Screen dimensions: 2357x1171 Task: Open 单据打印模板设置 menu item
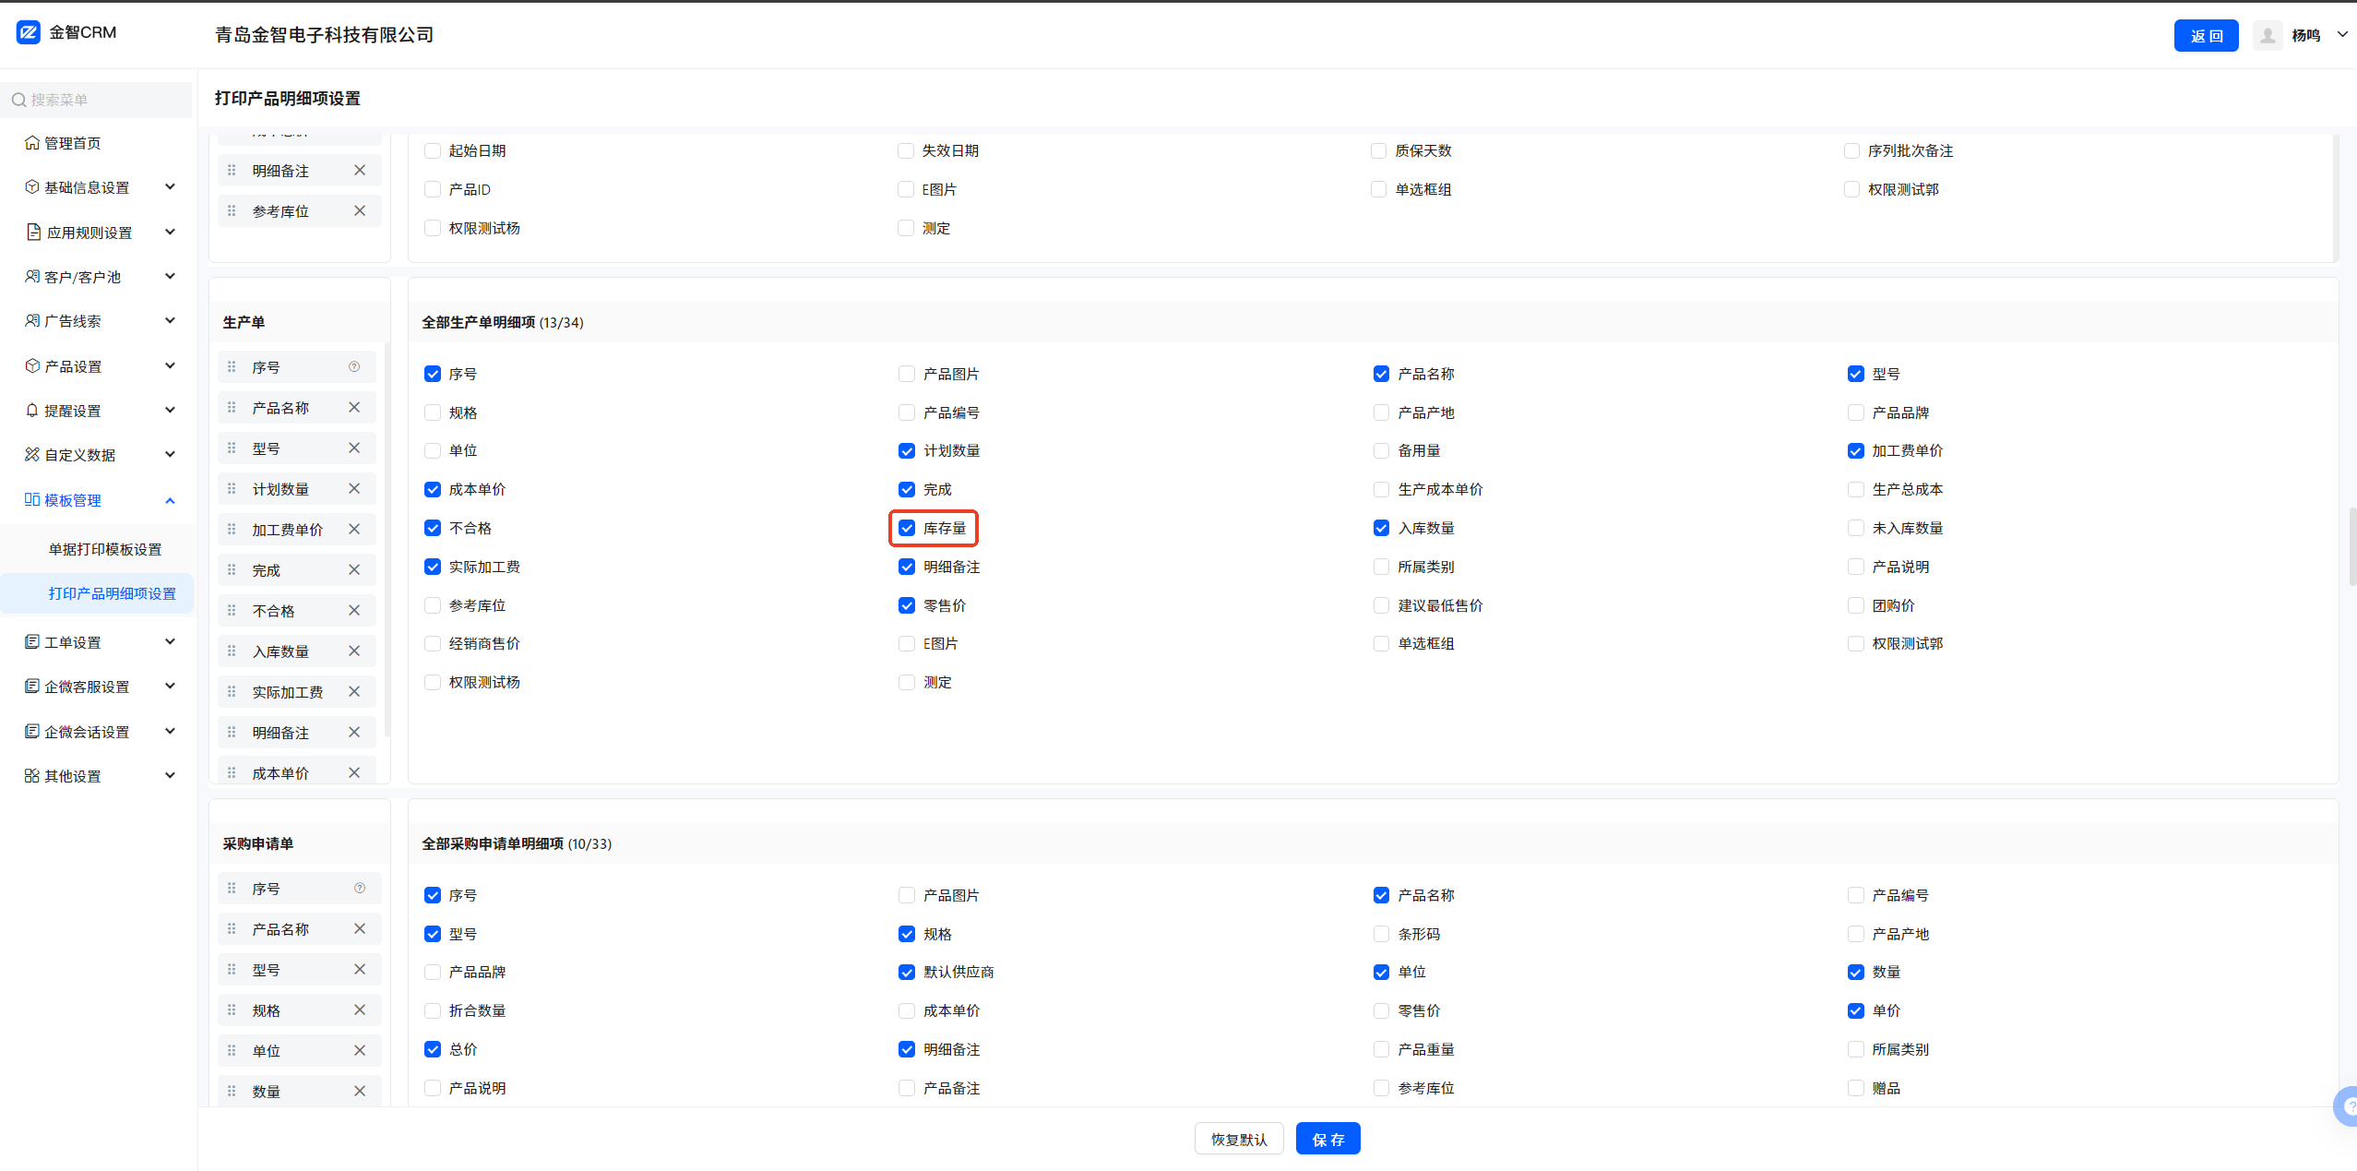click(x=105, y=549)
